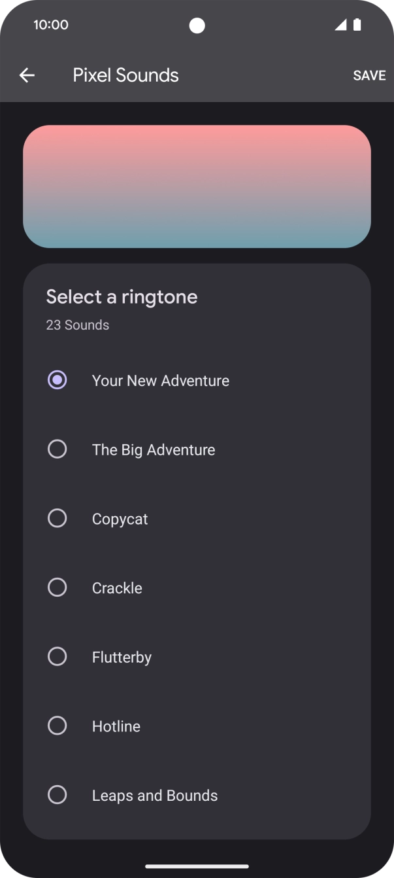Tap the battery indicator icon
Viewport: 394px width, 878px height.
(x=357, y=25)
